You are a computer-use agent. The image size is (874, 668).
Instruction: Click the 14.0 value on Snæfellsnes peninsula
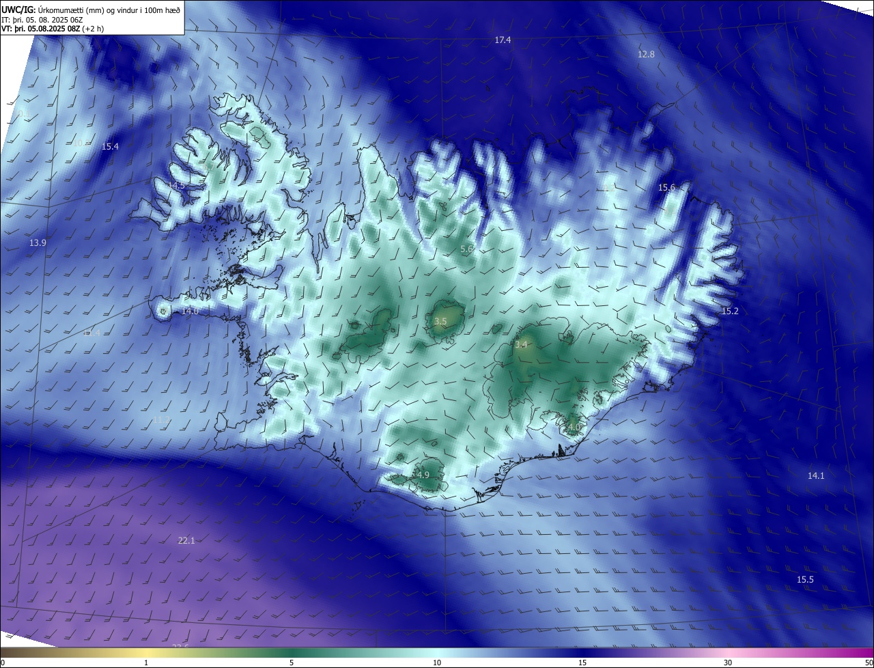point(190,311)
